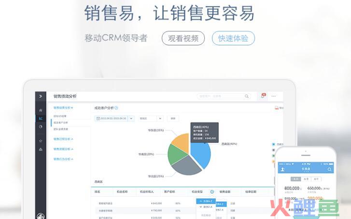The width and height of the screenshot is (351, 219).
Task: Click the 西南区 heading above the table
Action: coord(98,182)
